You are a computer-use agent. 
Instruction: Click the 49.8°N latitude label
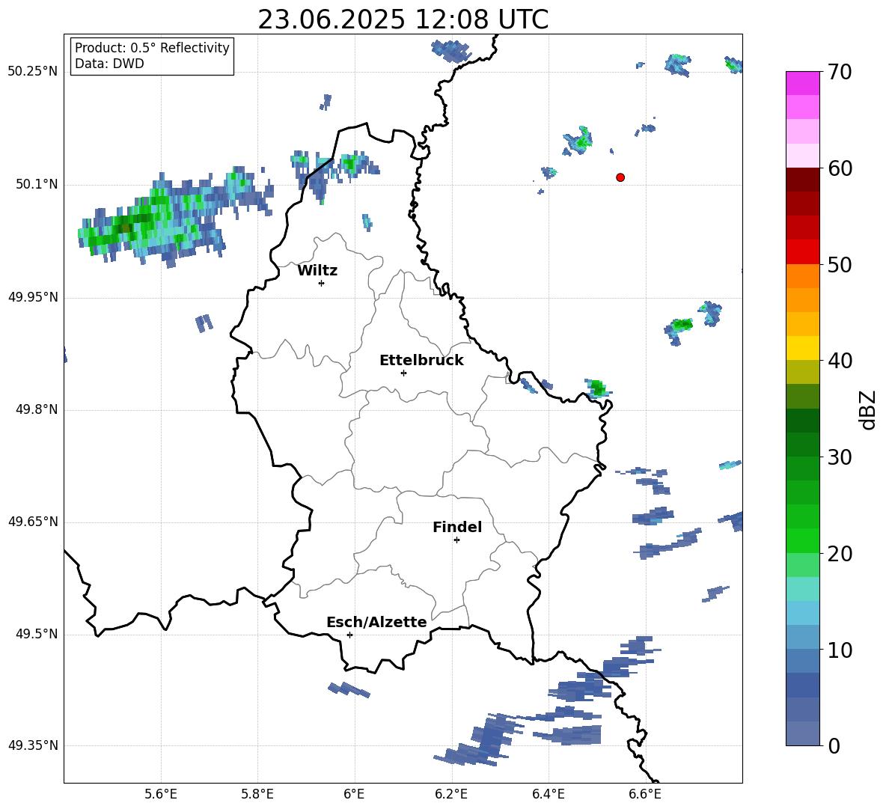point(37,409)
